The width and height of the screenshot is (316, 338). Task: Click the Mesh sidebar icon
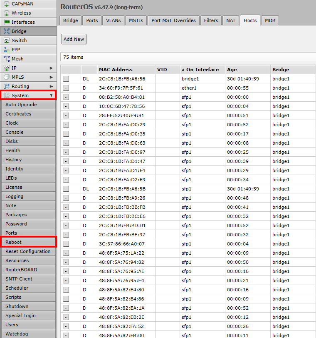tap(7, 59)
